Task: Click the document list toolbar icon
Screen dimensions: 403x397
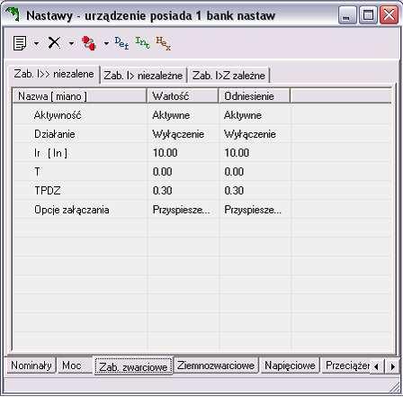Action: point(20,43)
